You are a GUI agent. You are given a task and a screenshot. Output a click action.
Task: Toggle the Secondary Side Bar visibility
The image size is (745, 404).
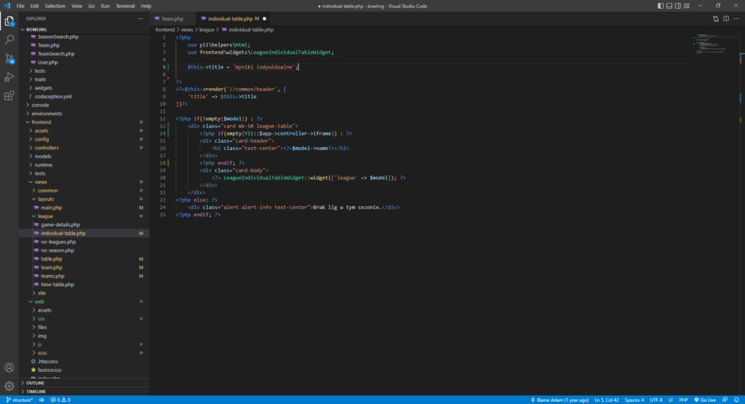(678, 6)
